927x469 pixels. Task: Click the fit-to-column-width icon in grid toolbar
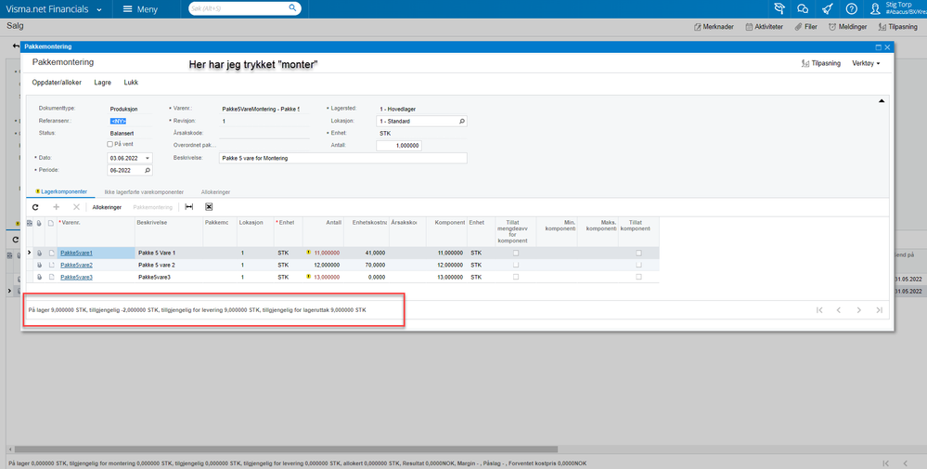pos(189,207)
